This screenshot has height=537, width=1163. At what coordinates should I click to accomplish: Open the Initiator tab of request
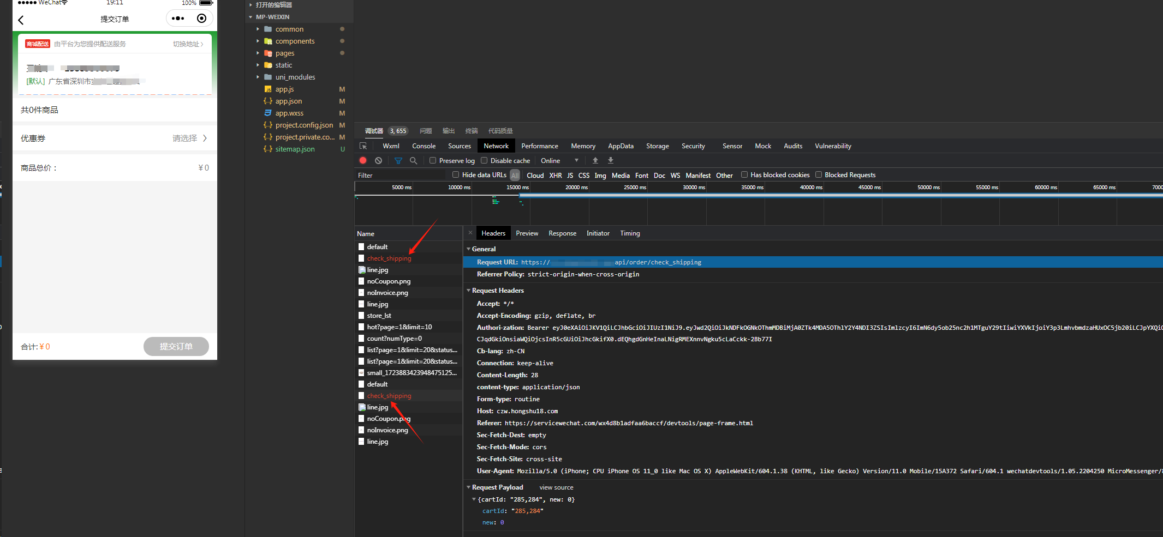click(x=598, y=233)
